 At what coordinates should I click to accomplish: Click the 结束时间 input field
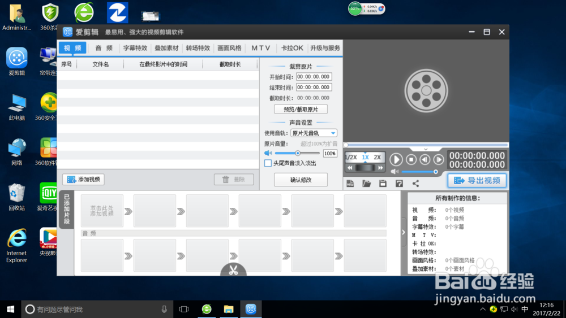coord(314,87)
